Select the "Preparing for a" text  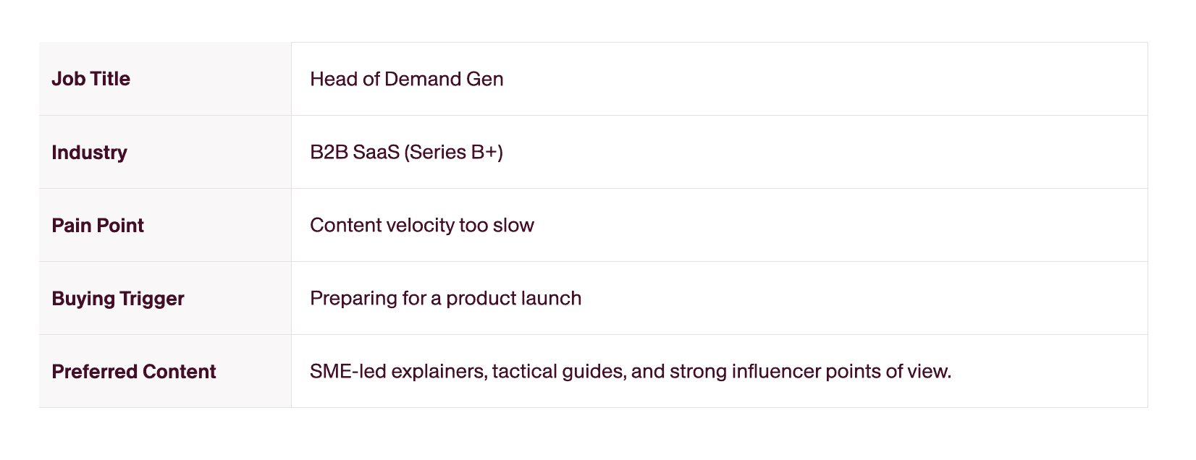pos(375,299)
